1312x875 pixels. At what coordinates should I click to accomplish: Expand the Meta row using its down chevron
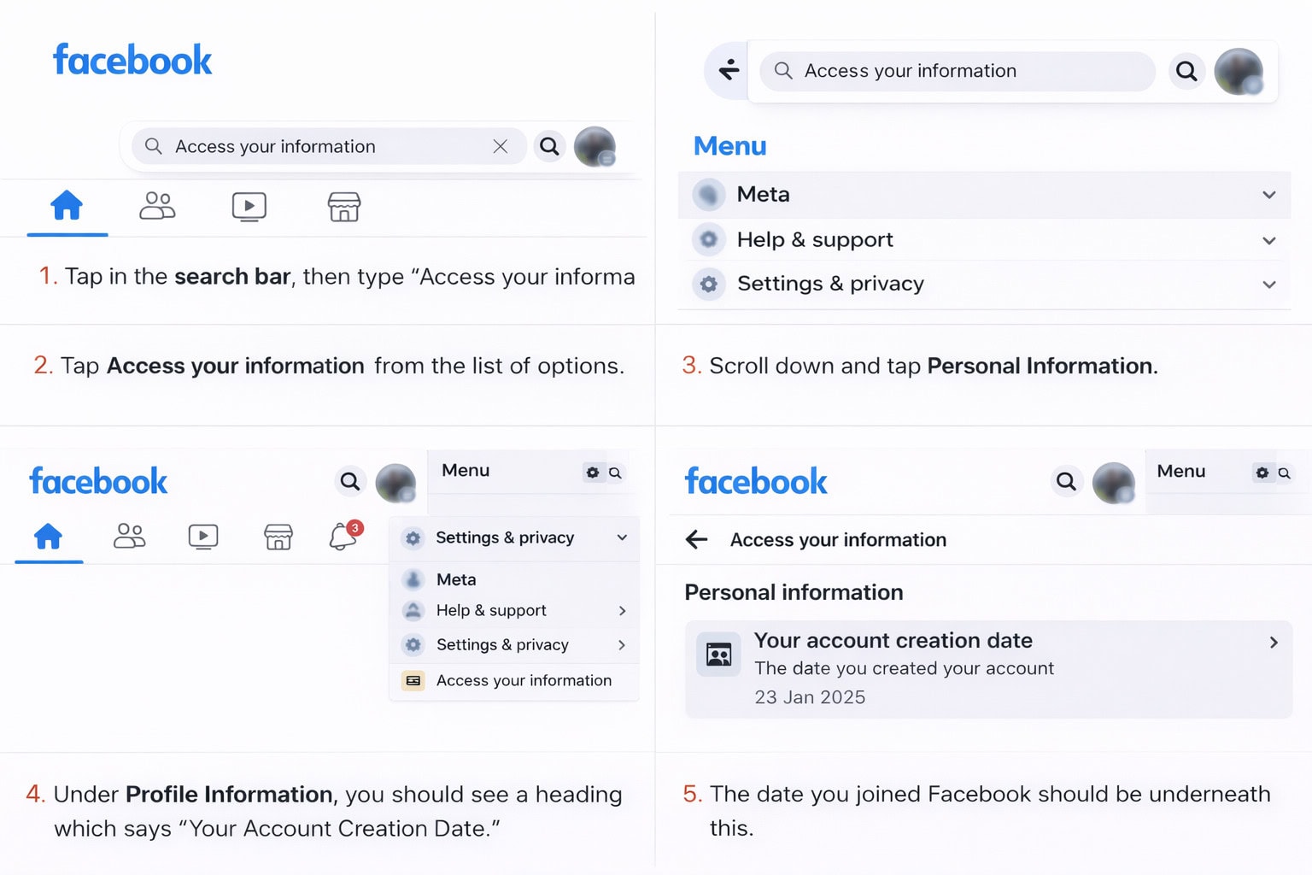(1268, 195)
